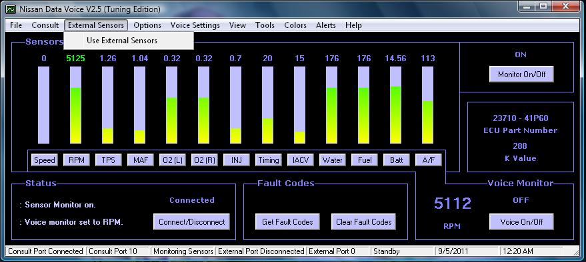Click the Sensor Monitor on status line
The height and width of the screenshot is (262, 586).
57,205
